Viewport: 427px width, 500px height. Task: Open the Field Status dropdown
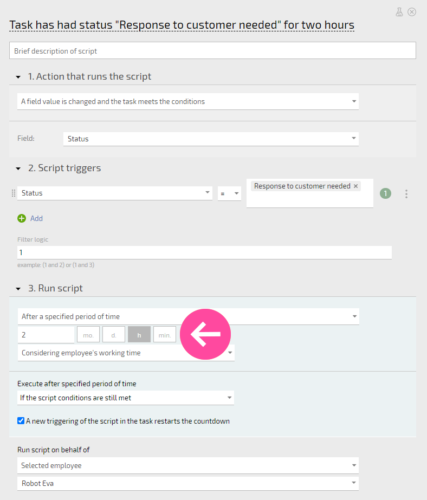pyautogui.click(x=211, y=139)
